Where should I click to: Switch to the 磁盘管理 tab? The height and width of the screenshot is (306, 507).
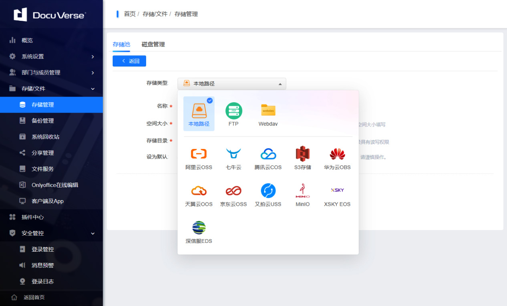pos(153,44)
